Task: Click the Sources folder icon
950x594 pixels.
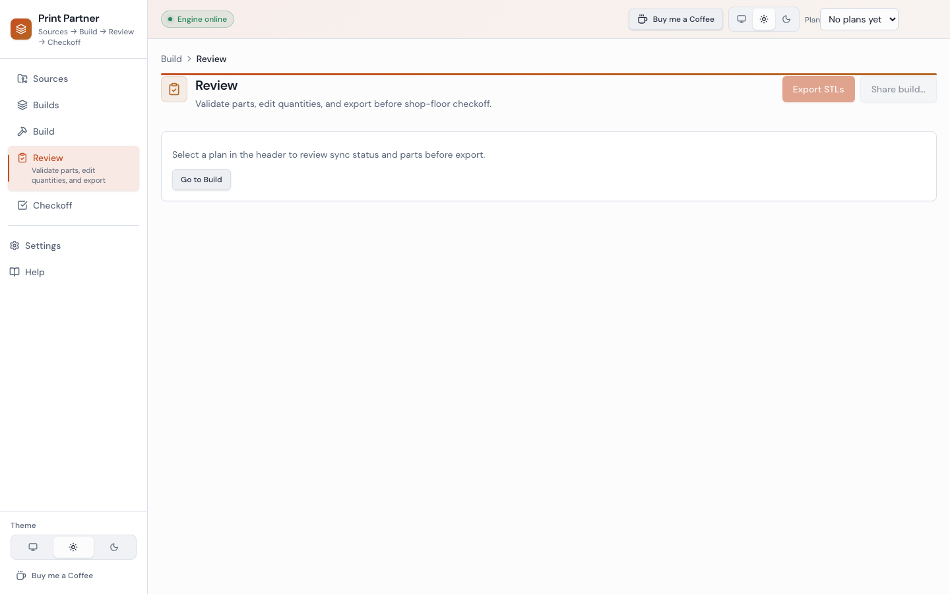Action: (22, 79)
